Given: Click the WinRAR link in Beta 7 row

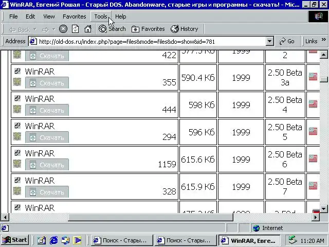Looking at the screenshot, I should (40, 181).
